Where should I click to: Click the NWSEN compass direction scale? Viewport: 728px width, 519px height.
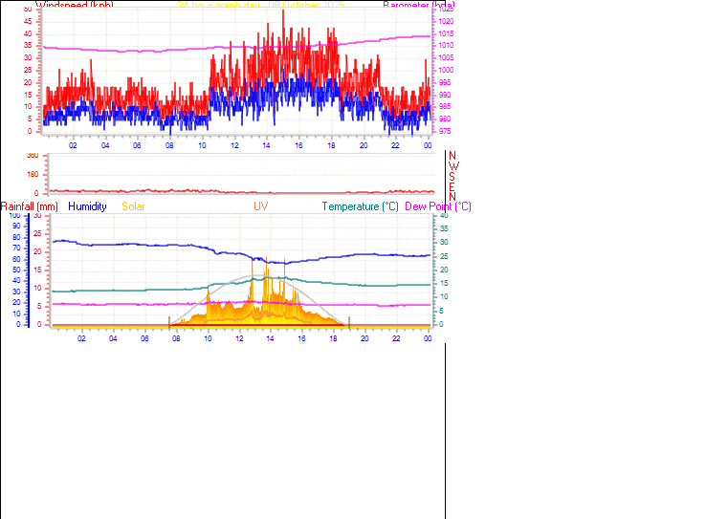point(452,175)
